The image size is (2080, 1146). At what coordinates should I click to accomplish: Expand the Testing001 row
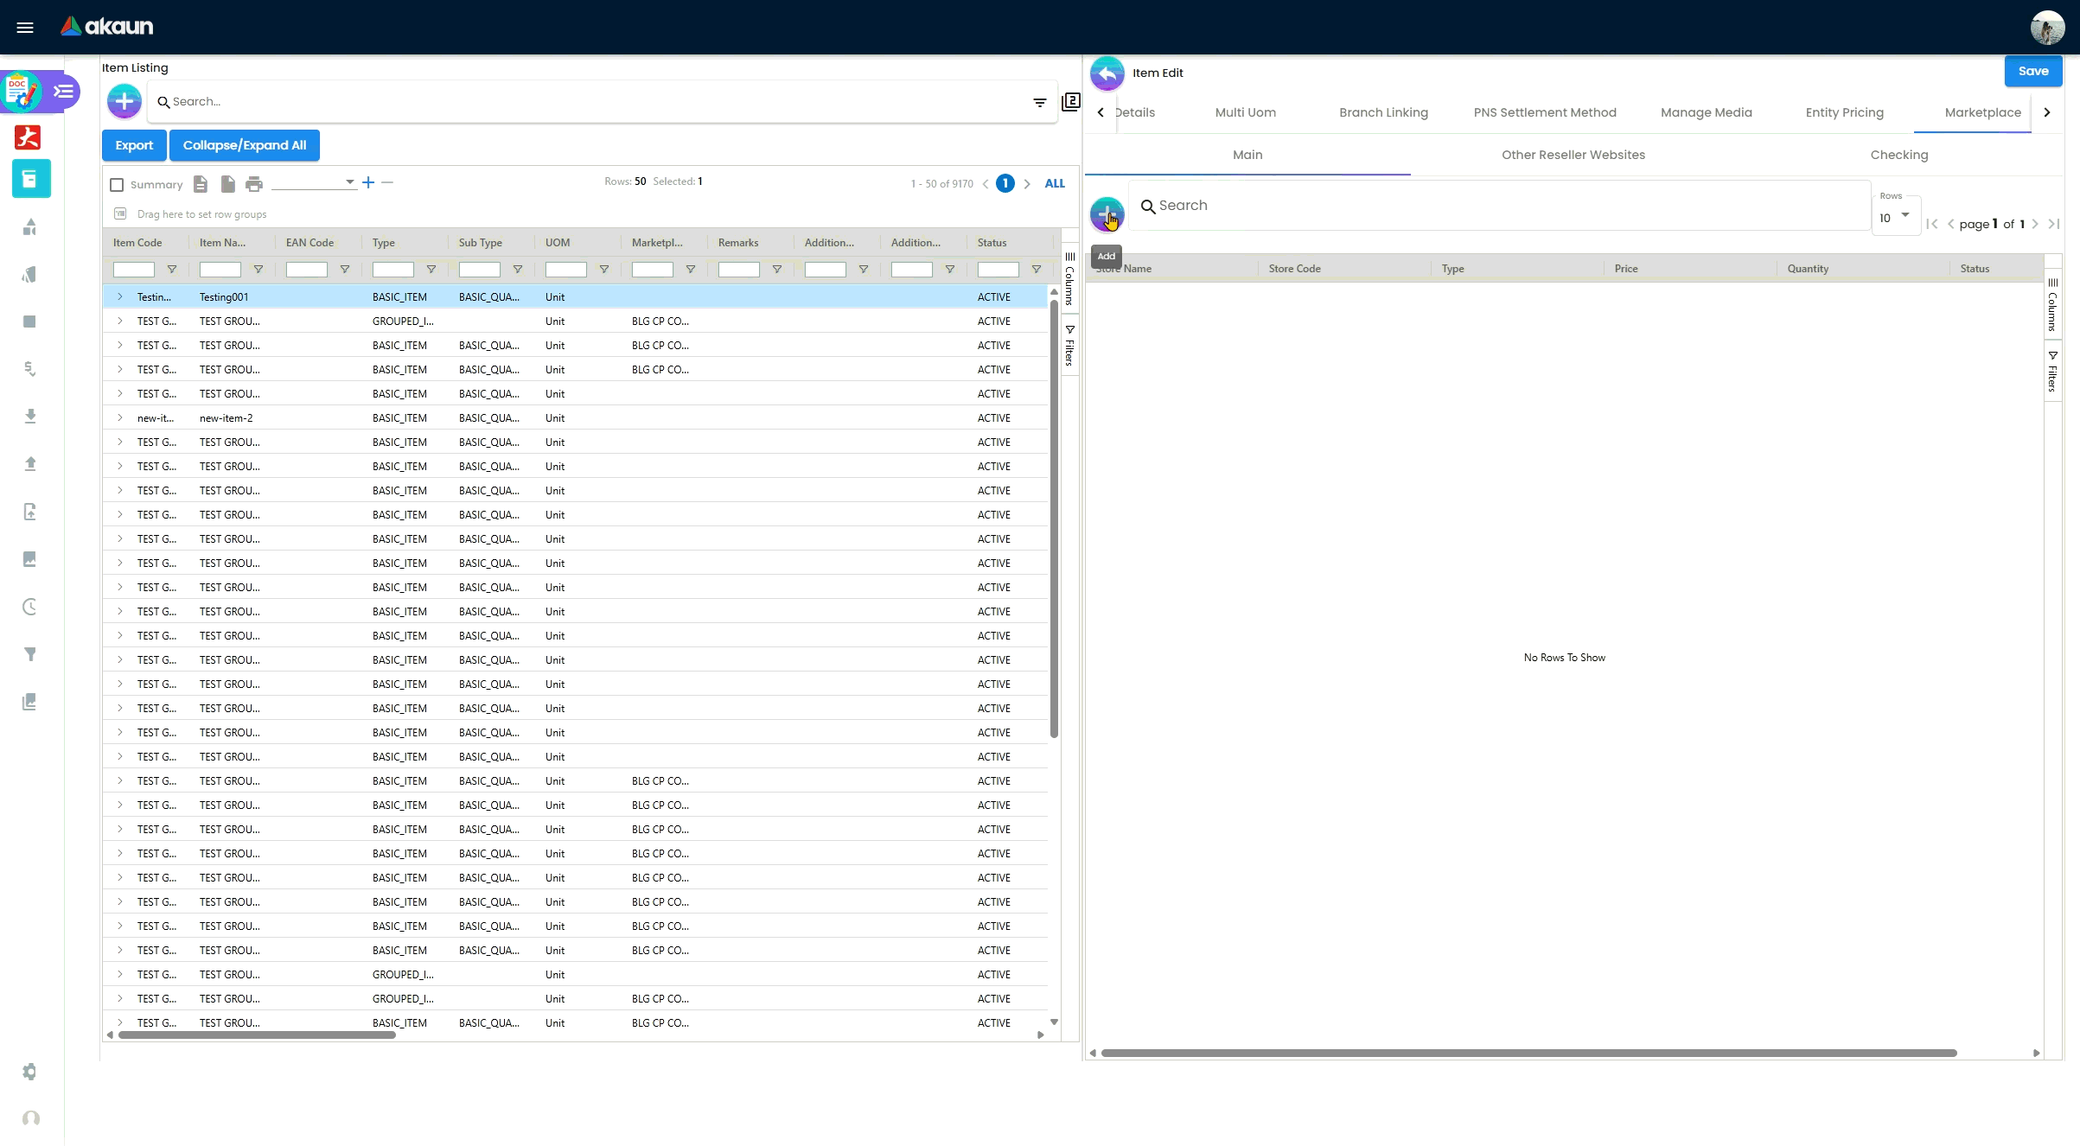pos(120,296)
